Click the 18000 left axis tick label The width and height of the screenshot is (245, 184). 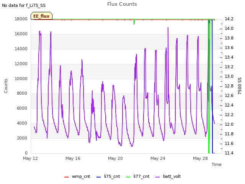point(21,19)
